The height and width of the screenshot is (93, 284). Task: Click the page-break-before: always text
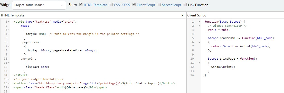[x=75, y=50]
